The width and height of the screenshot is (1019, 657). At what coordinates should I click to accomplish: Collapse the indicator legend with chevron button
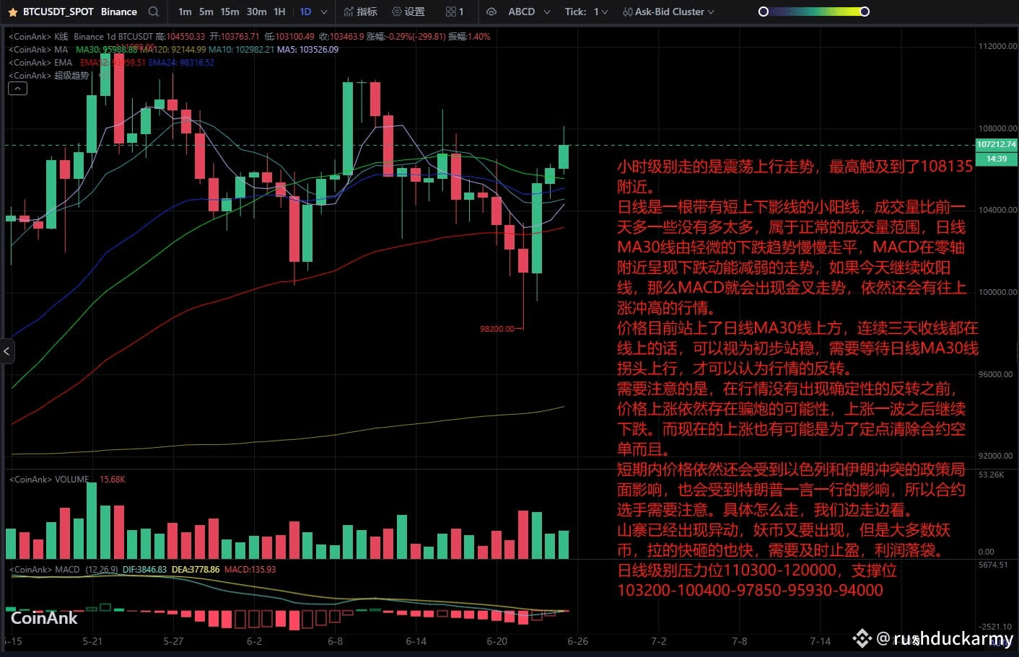pyautogui.click(x=17, y=88)
